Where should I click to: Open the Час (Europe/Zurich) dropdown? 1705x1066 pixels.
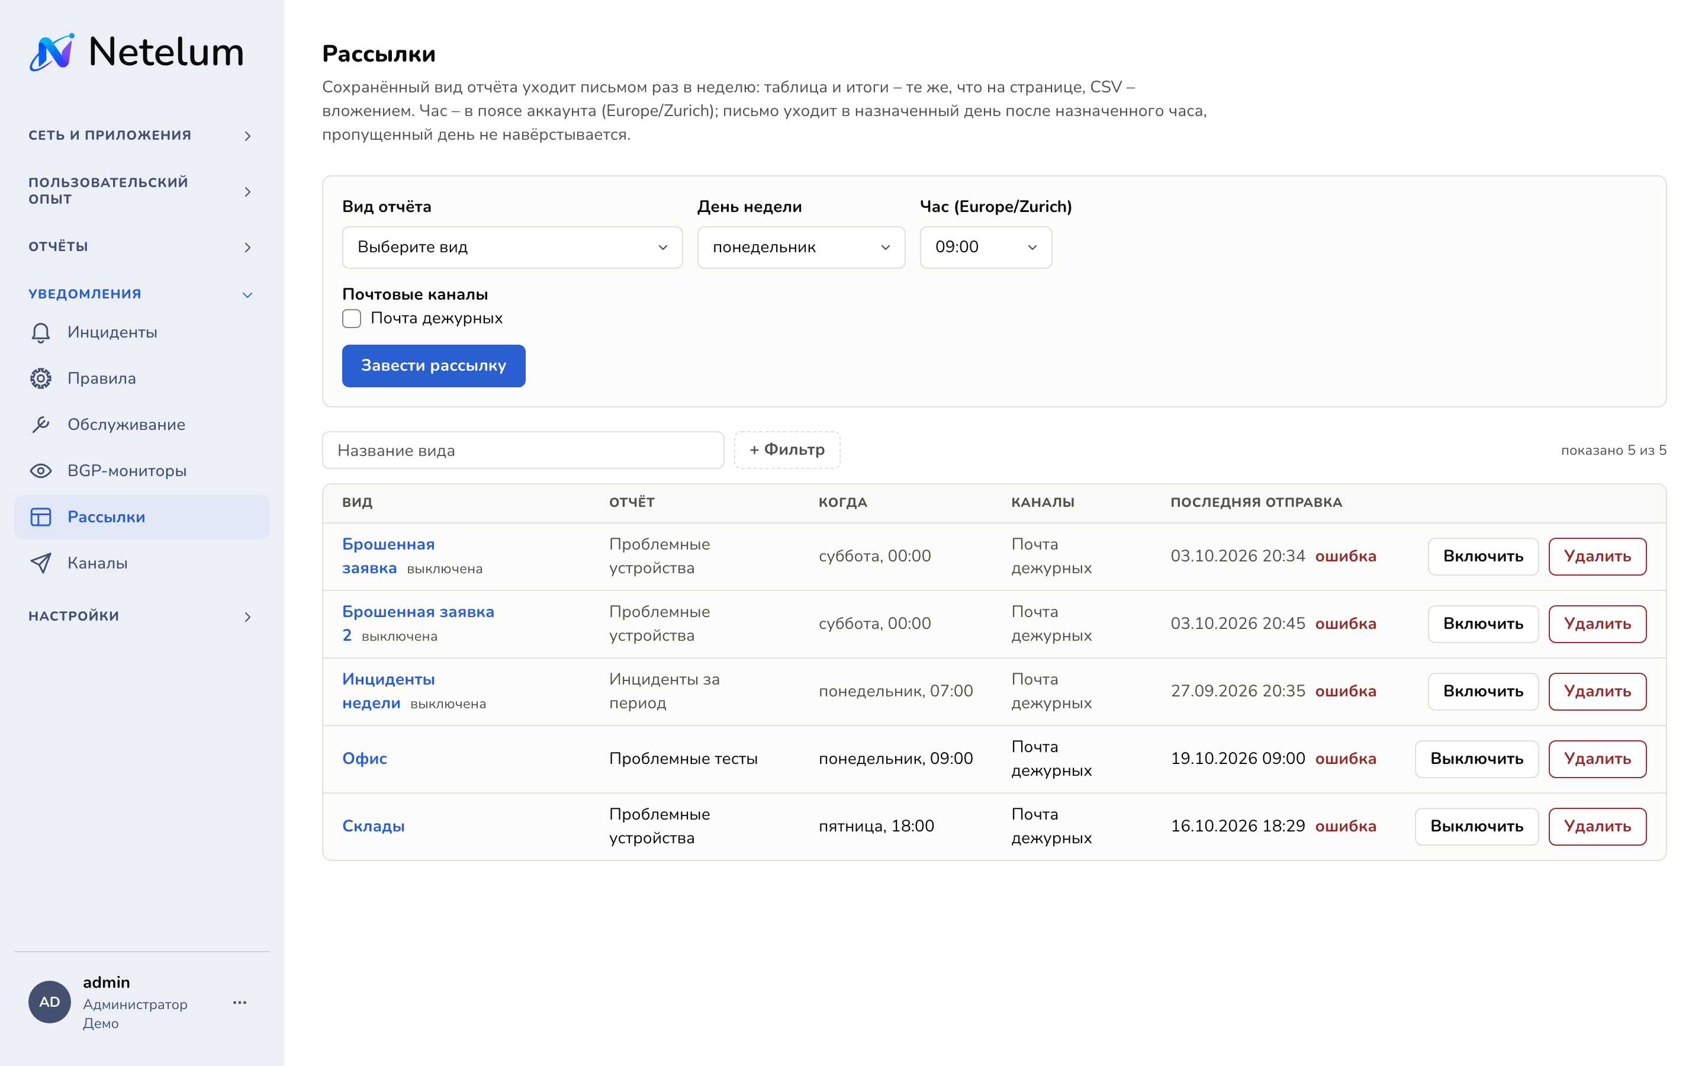(x=986, y=248)
